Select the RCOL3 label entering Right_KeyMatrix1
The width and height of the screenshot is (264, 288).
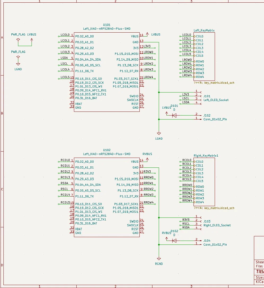pyautogui.click(x=187, y=172)
